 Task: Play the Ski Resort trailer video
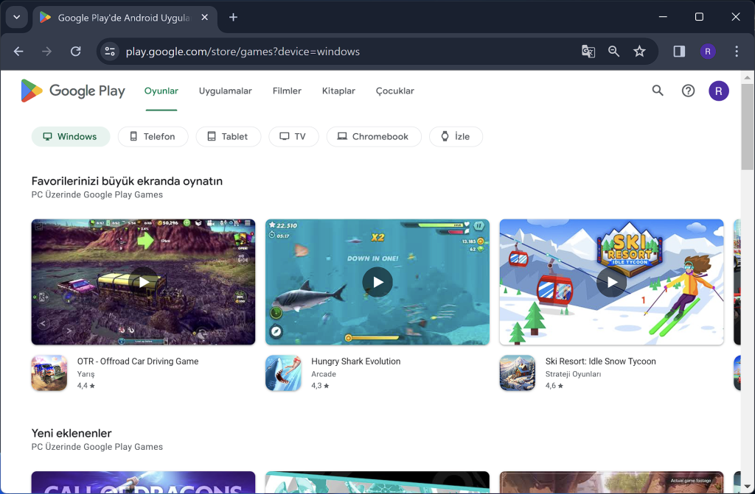tap(611, 283)
